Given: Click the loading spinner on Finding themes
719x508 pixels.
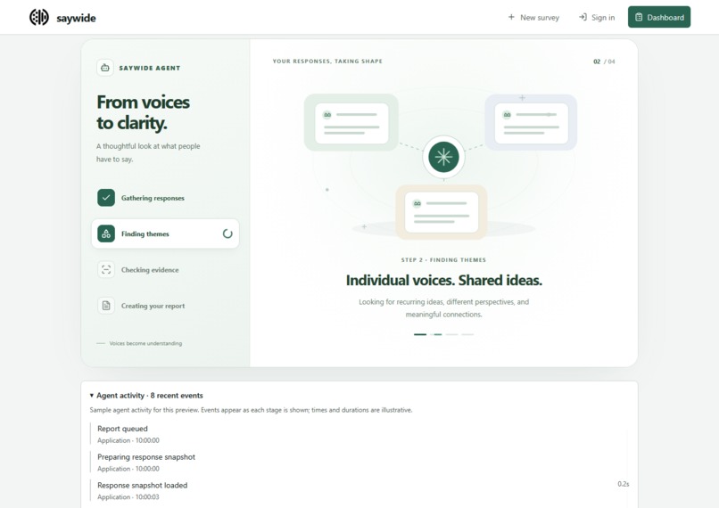Looking at the screenshot, I should (x=227, y=234).
